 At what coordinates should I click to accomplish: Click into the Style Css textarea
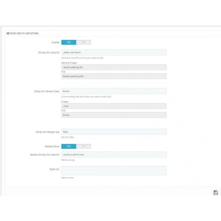tap(114, 170)
